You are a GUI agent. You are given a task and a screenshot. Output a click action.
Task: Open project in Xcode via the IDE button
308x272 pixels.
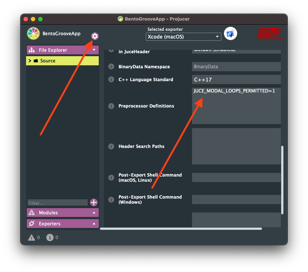point(231,33)
